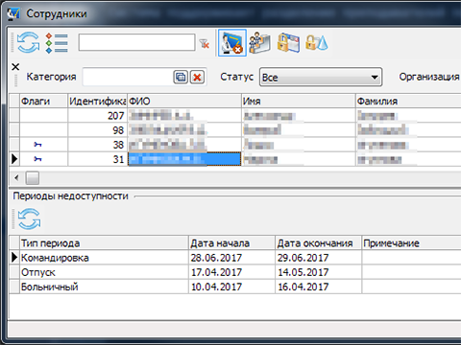
Task: Sort by Дата начала column header
Action: coord(231,243)
